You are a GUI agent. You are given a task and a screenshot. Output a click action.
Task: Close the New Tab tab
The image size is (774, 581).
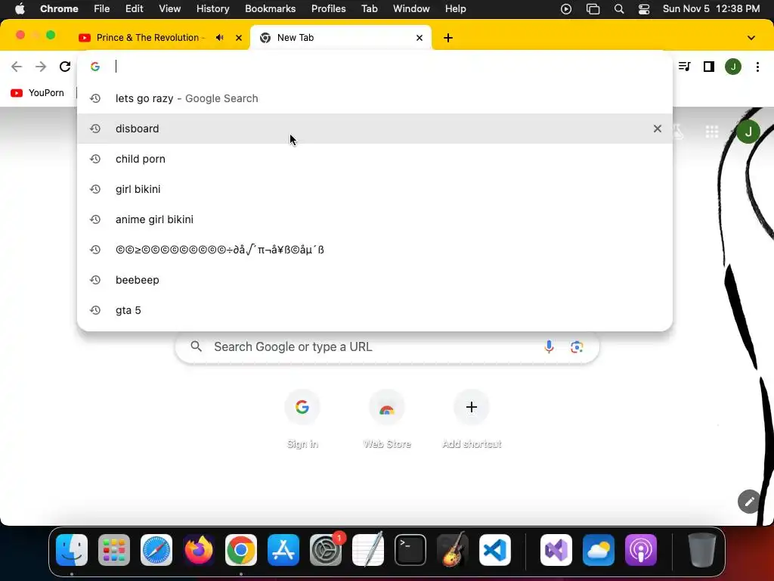(420, 38)
